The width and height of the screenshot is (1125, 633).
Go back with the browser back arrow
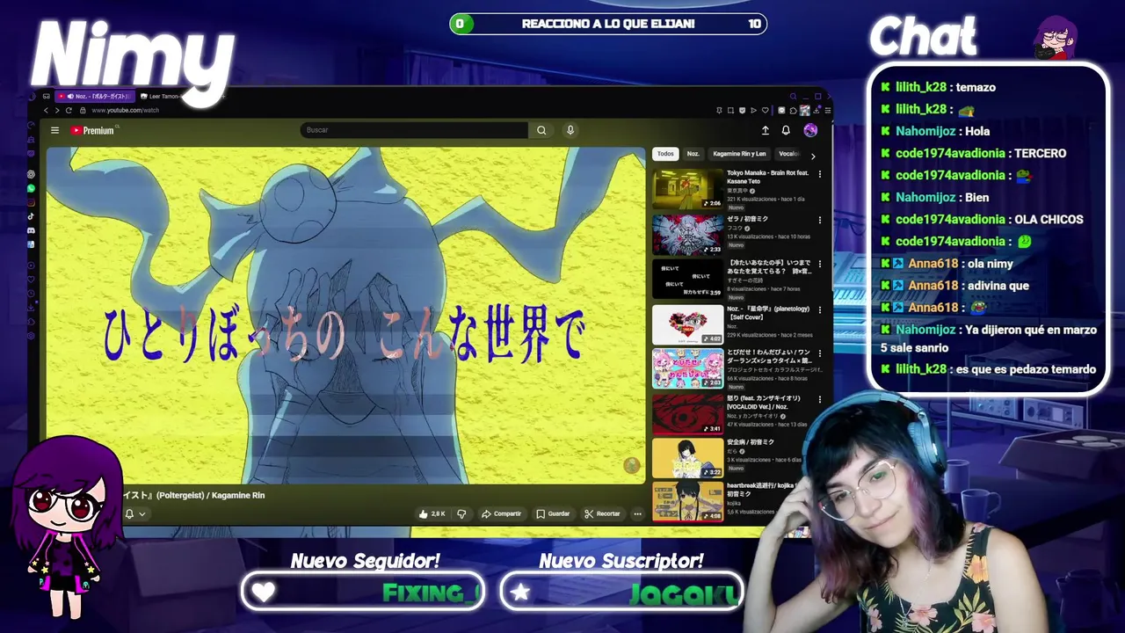(x=47, y=110)
